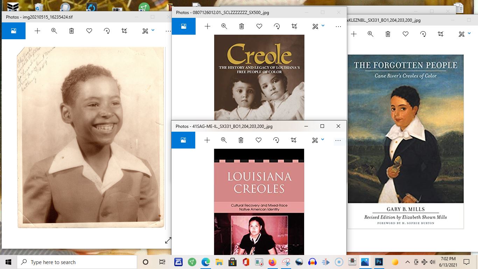Open Task View on the taskbar

(x=162, y=262)
